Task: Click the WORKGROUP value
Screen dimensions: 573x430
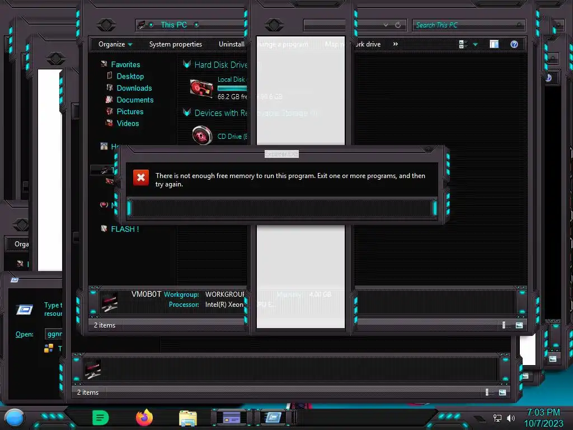Action: (225, 295)
